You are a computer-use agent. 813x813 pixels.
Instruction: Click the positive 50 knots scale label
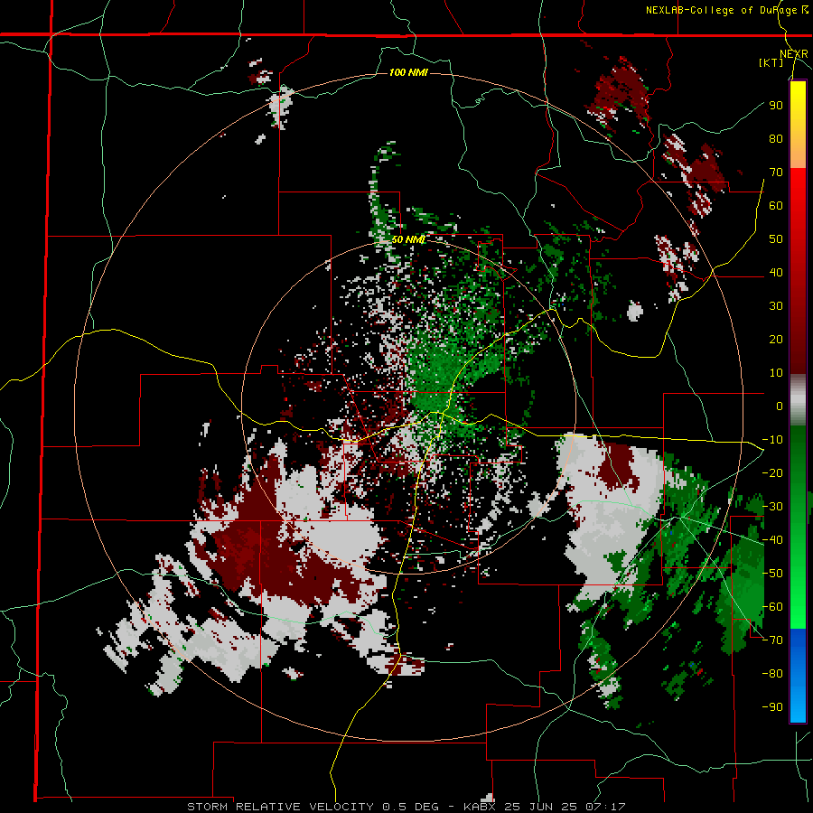pyautogui.click(x=776, y=239)
